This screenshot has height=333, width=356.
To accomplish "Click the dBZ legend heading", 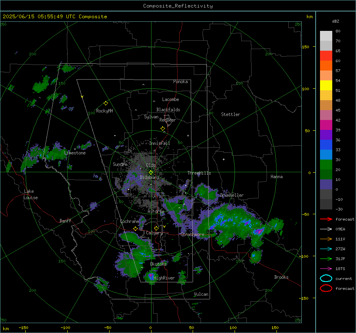I will click(x=335, y=21).
